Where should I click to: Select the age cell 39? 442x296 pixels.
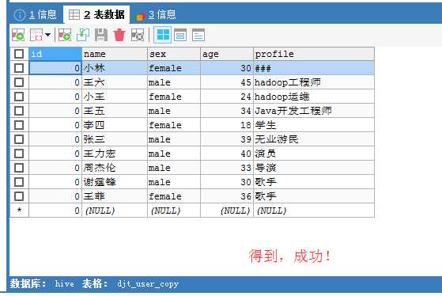pyautogui.click(x=227, y=139)
